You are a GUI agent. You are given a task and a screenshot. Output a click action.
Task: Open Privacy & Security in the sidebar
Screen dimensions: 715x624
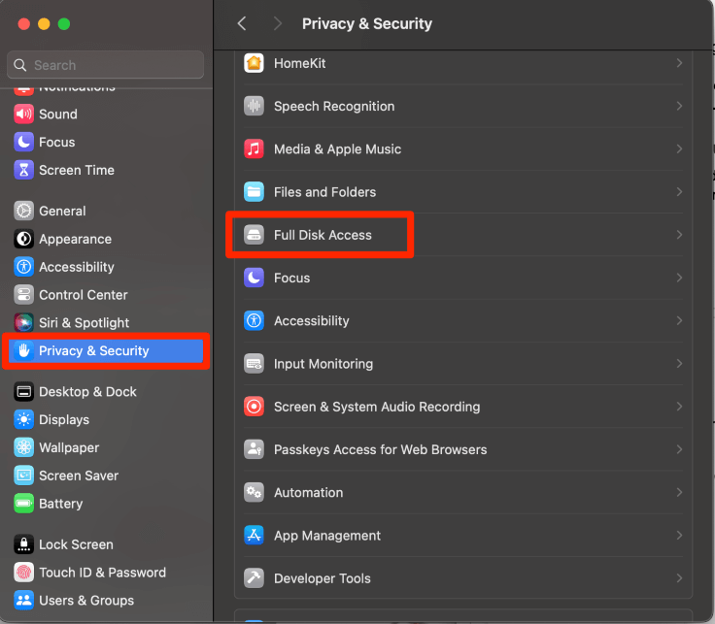(x=93, y=351)
